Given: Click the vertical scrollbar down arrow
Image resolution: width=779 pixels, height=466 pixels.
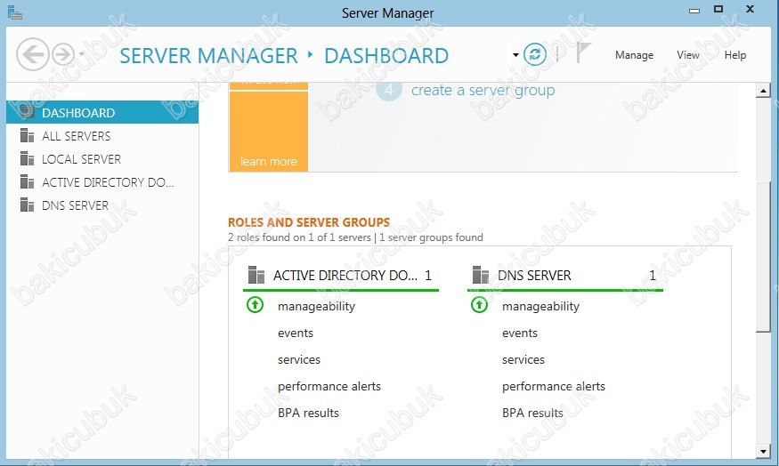Looking at the screenshot, I should [x=762, y=451].
